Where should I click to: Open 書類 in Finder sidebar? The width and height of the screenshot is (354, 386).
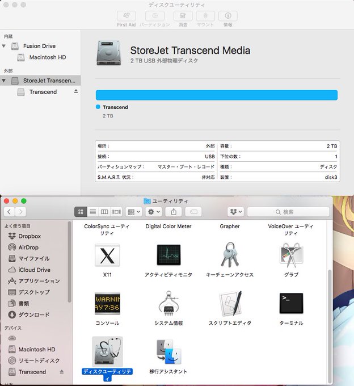pos(19,304)
